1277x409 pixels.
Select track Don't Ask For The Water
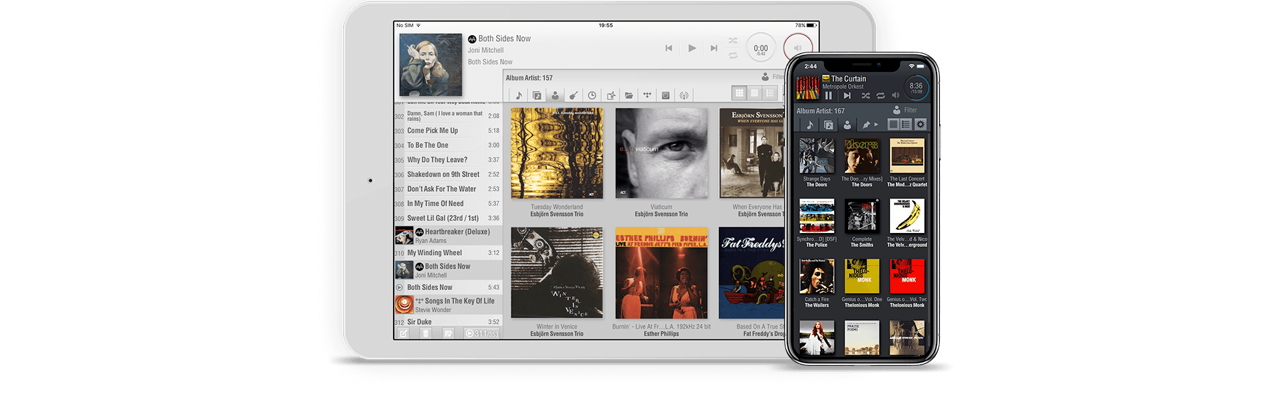[x=448, y=189]
